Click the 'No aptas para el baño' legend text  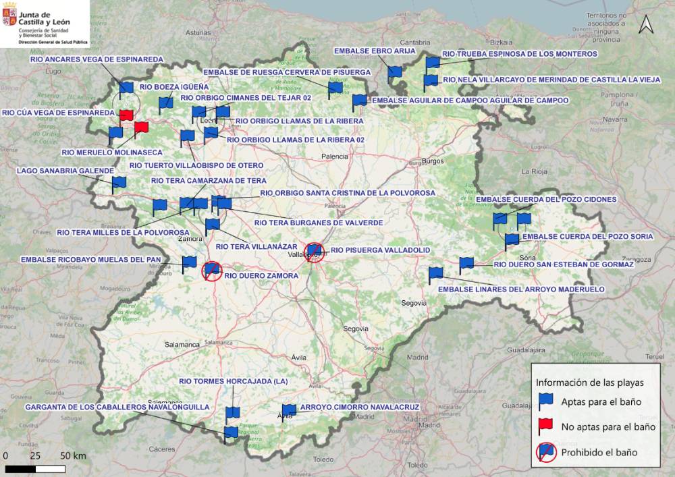click(x=608, y=426)
